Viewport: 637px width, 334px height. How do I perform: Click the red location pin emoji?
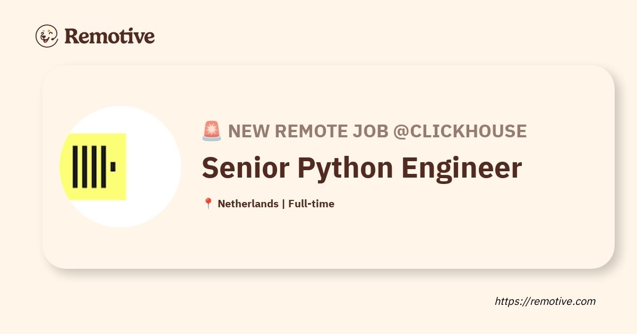pyautogui.click(x=208, y=204)
